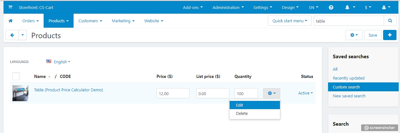Open the notifications bell menu
Viewport: 400px width, 133px height.
tap(350, 7)
